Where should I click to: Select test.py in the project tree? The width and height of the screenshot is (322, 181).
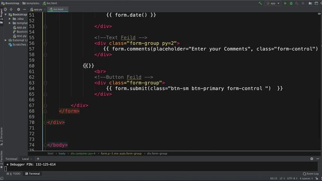point(20,36)
